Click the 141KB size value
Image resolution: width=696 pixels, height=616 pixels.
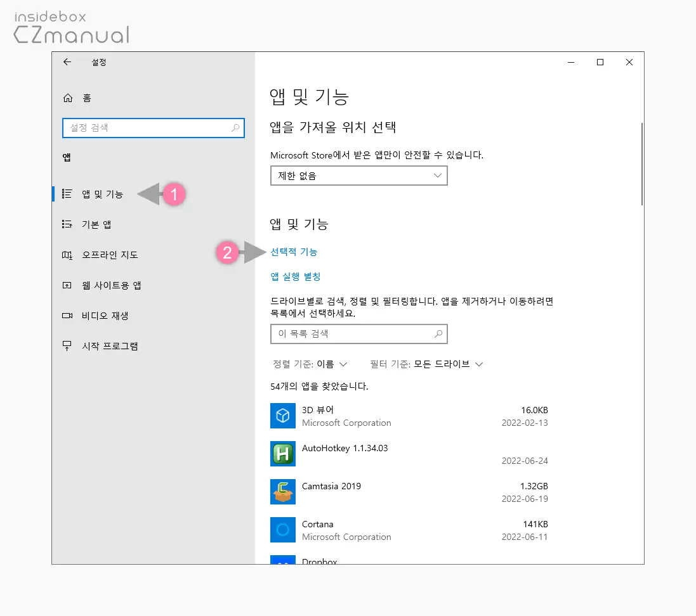pyautogui.click(x=535, y=524)
